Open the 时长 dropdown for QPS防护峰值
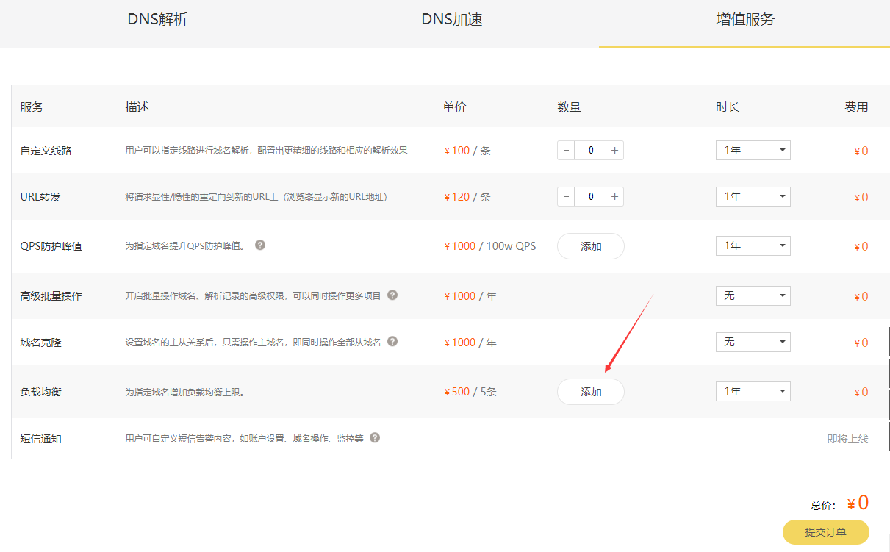The height and width of the screenshot is (552, 890). click(753, 245)
